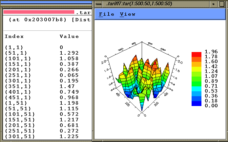Click the yellow legend color band
The width and height of the screenshot is (228, 142).
[x=196, y=69]
